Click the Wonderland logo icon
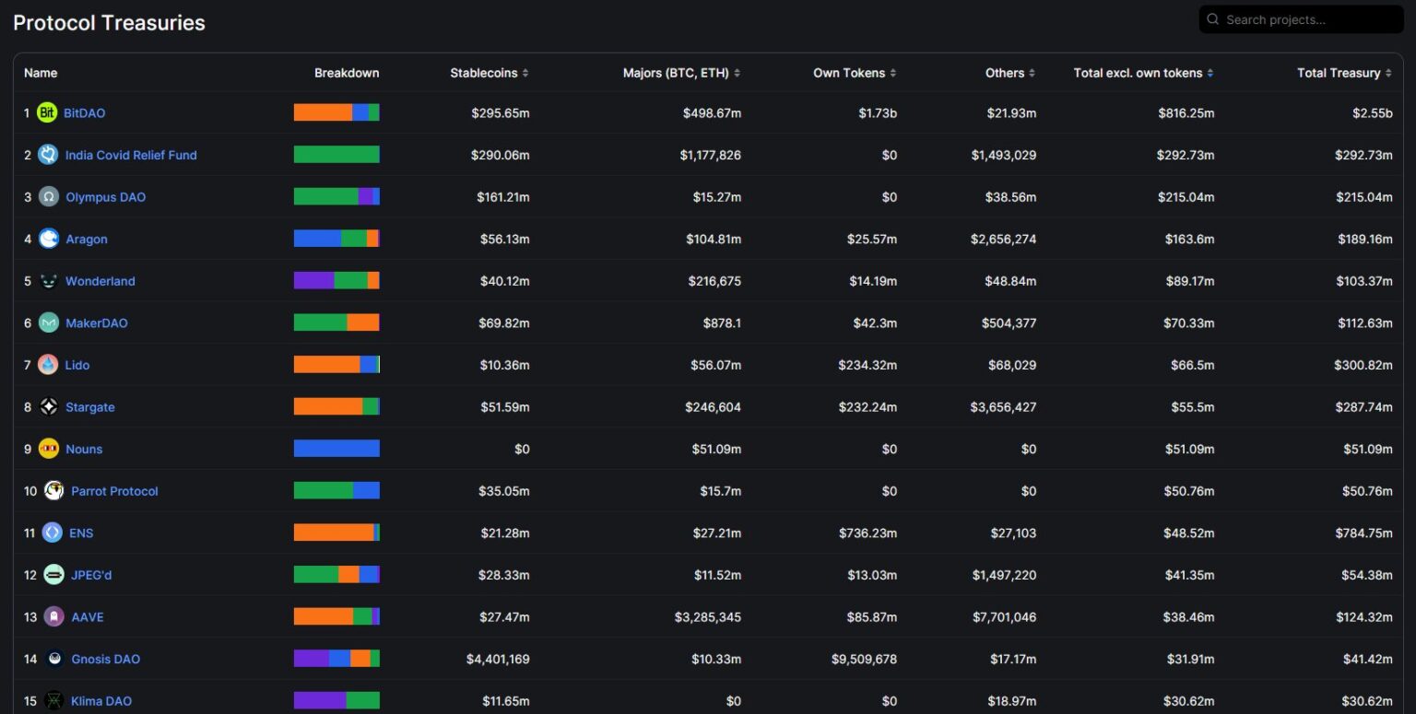 49,281
